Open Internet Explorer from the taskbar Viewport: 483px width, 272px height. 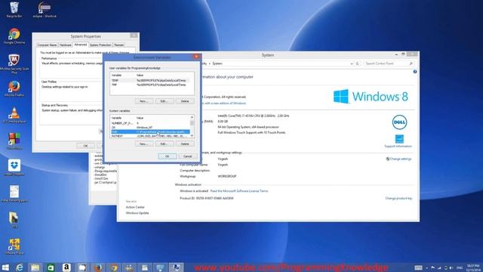20,267
